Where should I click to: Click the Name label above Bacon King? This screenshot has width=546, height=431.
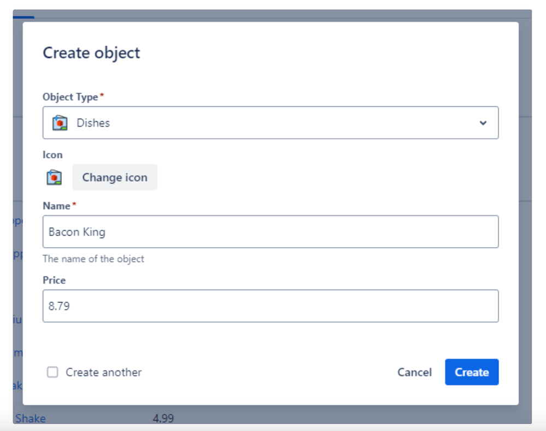pos(56,206)
